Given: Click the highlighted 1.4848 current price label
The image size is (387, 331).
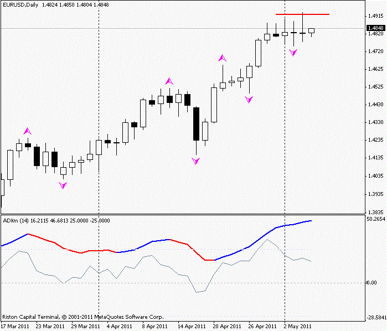Looking at the screenshot, I should (x=375, y=28).
